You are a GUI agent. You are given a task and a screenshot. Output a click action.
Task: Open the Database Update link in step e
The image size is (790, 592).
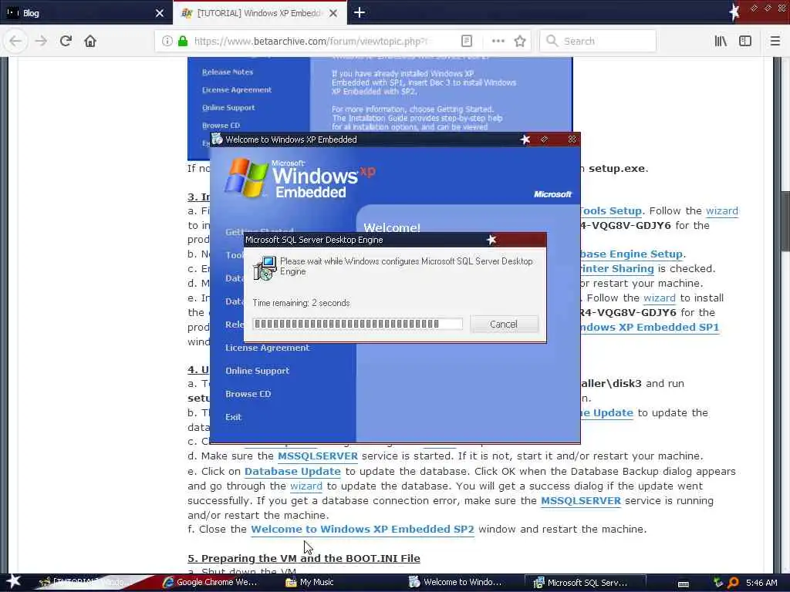tap(292, 472)
